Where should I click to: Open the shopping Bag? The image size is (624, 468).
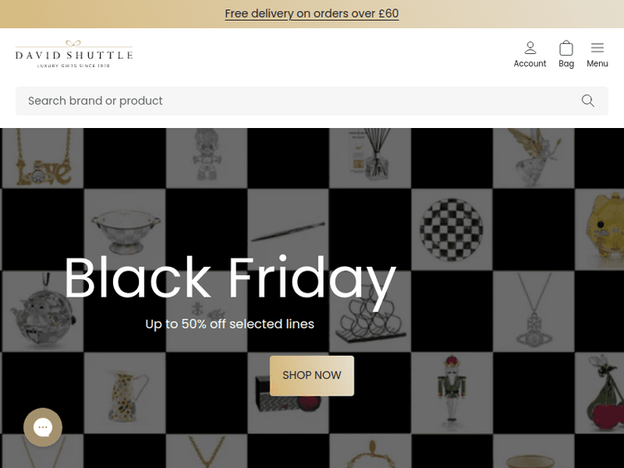point(567,54)
